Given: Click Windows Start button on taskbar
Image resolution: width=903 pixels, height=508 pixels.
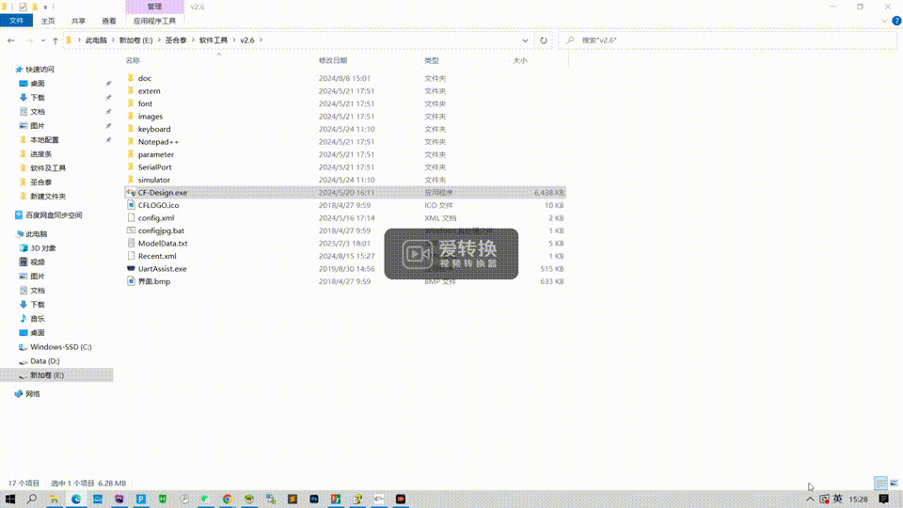Looking at the screenshot, I should (x=11, y=499).
